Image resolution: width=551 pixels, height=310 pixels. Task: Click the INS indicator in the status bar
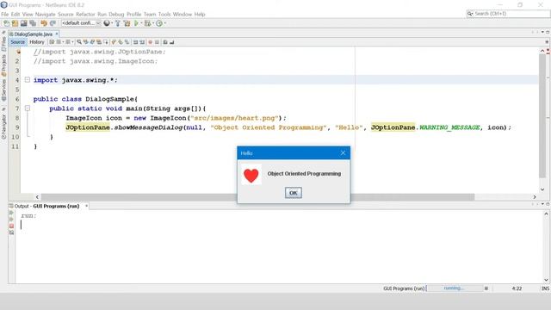[545, 288]
